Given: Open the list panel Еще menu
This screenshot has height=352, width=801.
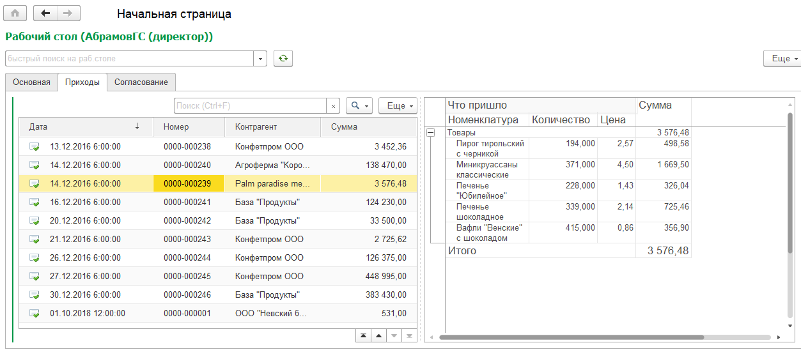Looking at the screenshot, I should (x=398, y=106).
